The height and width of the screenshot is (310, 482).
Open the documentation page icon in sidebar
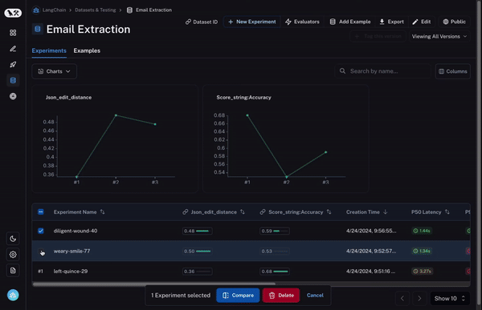pos(13,271)
